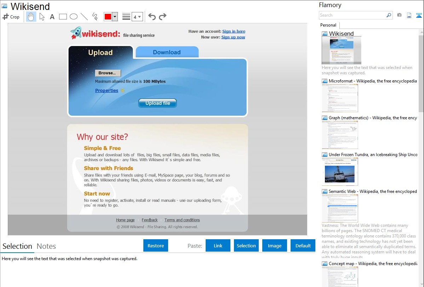Open the annotation color dropdown arrow
This screenshot has width=424, height=287.
115,17
